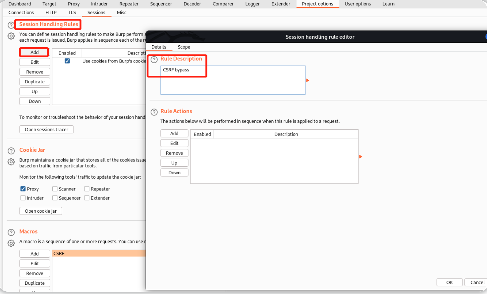Screen dimensions: 487x294
Task: Duplicate the selected macro
Action: point(35,283)
